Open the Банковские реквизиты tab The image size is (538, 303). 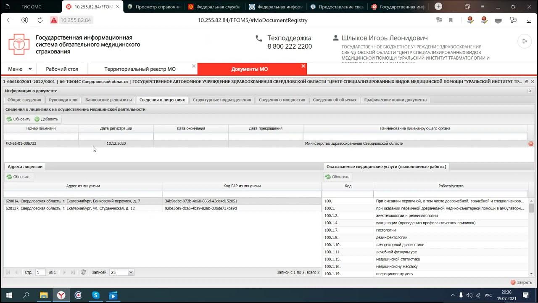(108, 100)
